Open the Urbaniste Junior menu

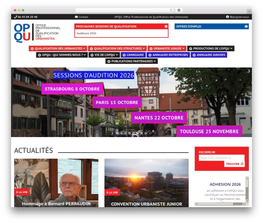pos(167,49)
